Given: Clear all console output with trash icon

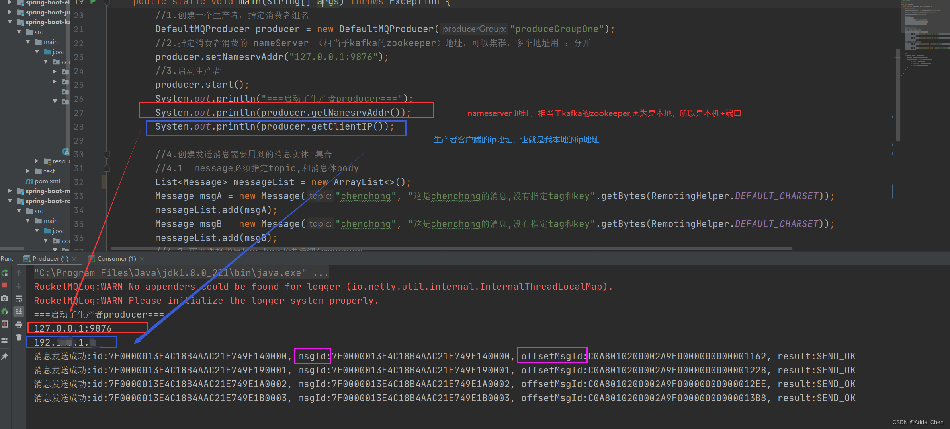Looking at the screenshot, I should pyautogui.click(x=19, y=338).
